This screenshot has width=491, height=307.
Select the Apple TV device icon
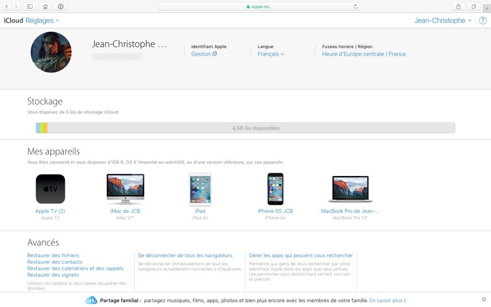(x=50, y=189)
